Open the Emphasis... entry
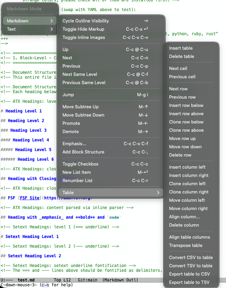The width and height of the screenshot is (226, 288). tap(111, 143)
